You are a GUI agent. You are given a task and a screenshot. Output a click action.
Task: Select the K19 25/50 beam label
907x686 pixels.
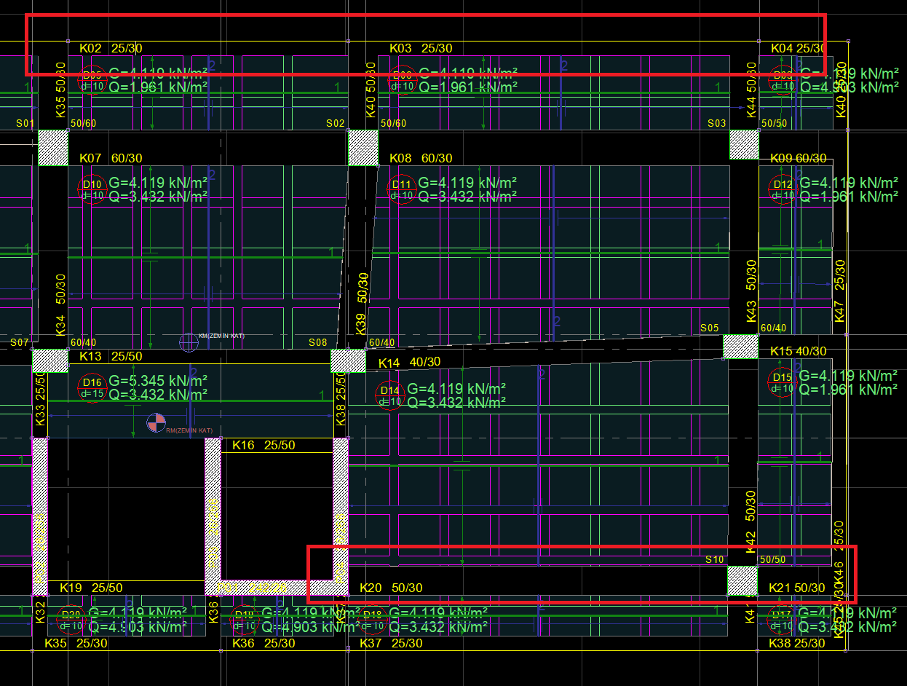pos(91,588)
